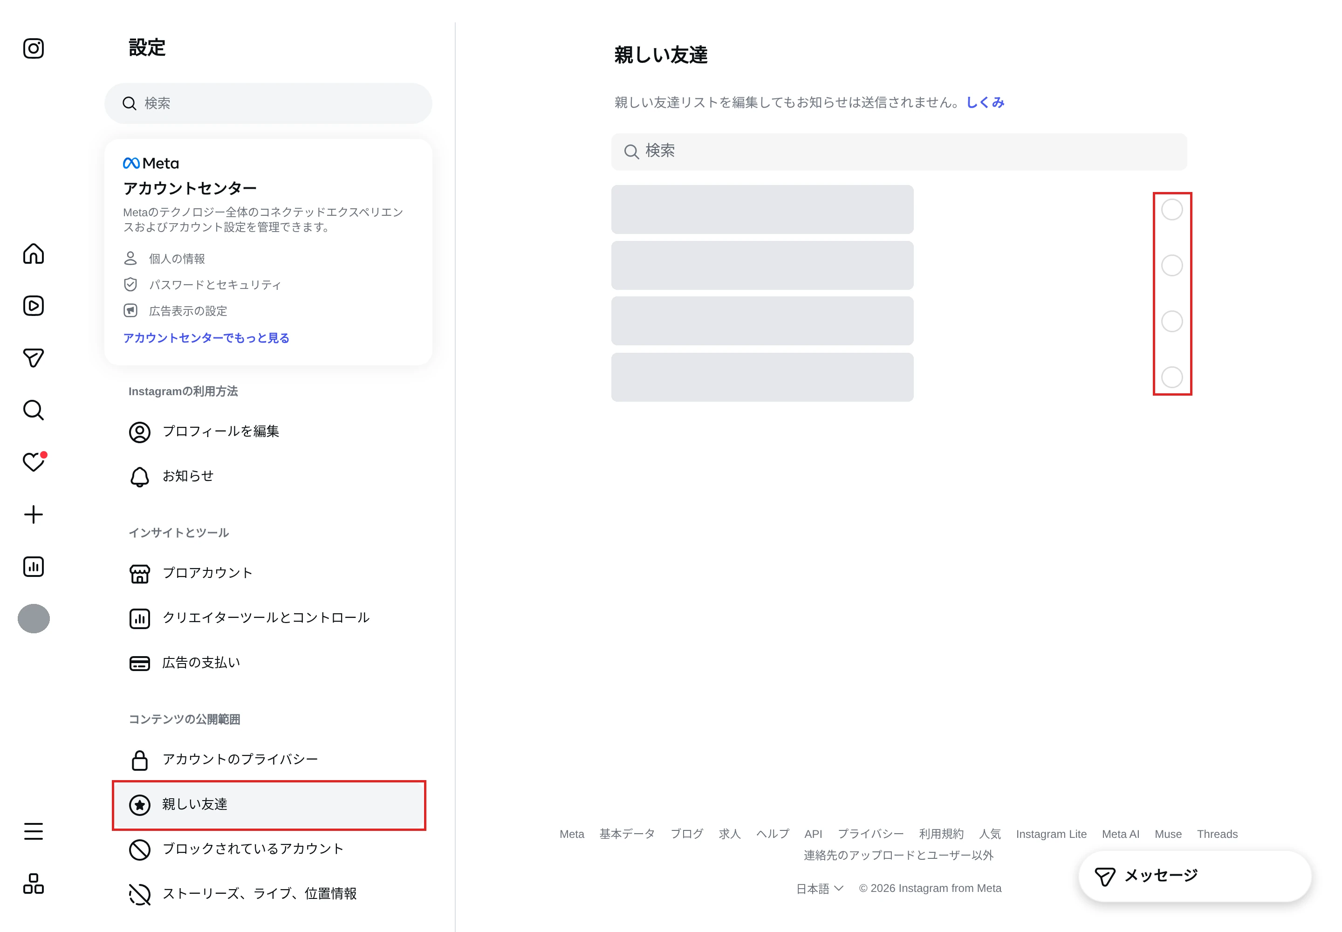Image resolution: width=1342 pixels, height=932 pixels.
Task: Click the Meta AI footer link
Action: click(x=1120, y=834)
